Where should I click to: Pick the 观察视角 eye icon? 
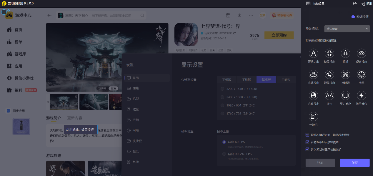tap(361, 53)
